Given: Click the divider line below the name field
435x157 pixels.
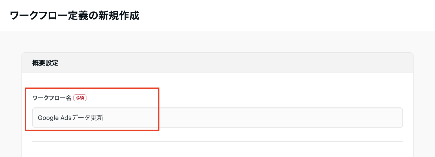Looking at the screenshot, I should pyautogui.click(x=217, y=141).
